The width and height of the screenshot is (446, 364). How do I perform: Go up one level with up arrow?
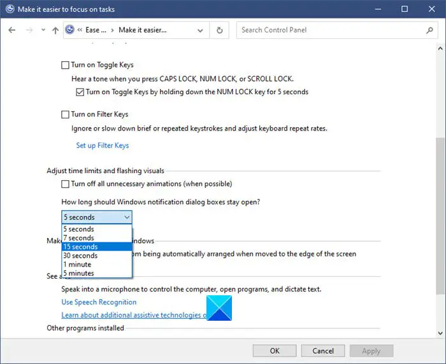pyautogui.click(x=55, y=30)
